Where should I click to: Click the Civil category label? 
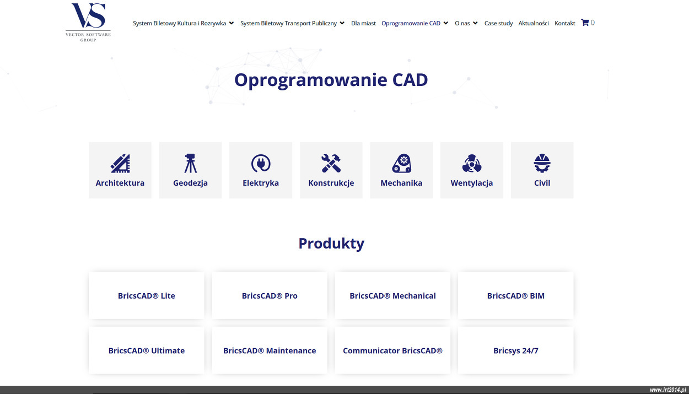(542, 183)
